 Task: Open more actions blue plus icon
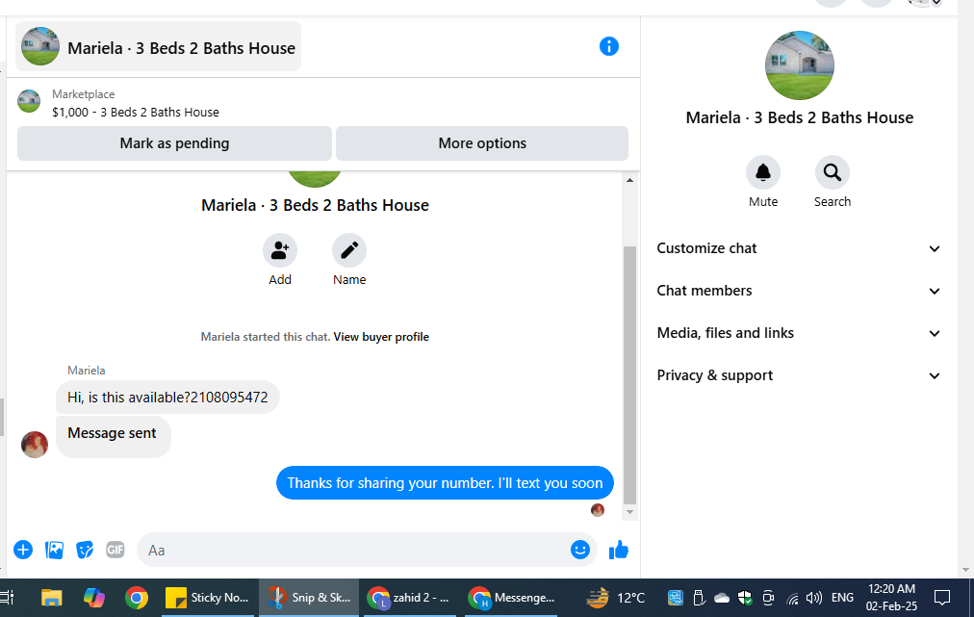pos(23,550)
